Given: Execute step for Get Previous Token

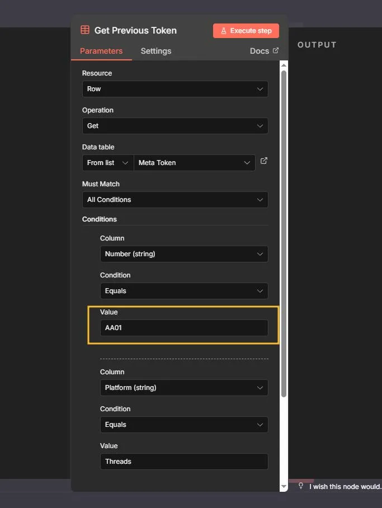Looking at the screenshot, I should [x=246, y=31].
